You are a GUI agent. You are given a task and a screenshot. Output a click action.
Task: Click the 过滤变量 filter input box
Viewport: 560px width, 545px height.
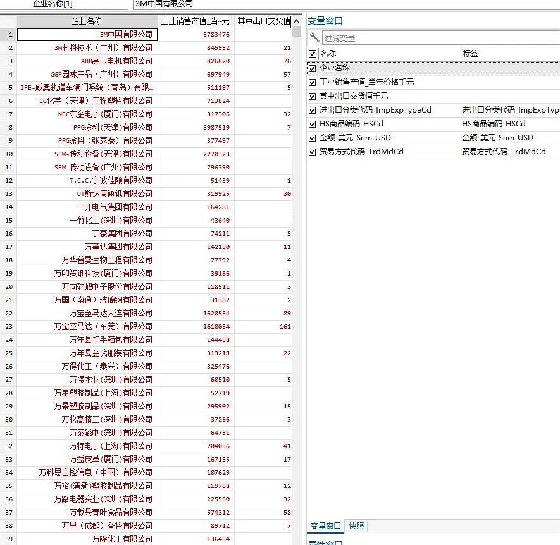point(380,38)
